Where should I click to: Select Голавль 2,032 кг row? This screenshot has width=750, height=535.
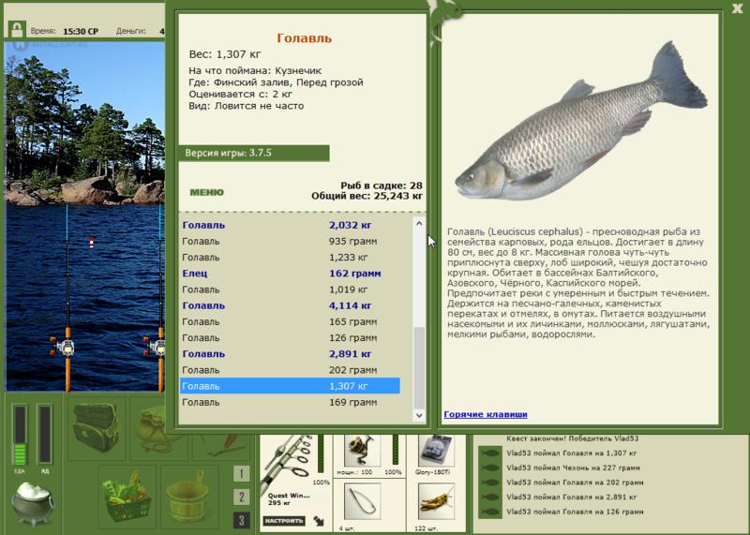(290, 225)
